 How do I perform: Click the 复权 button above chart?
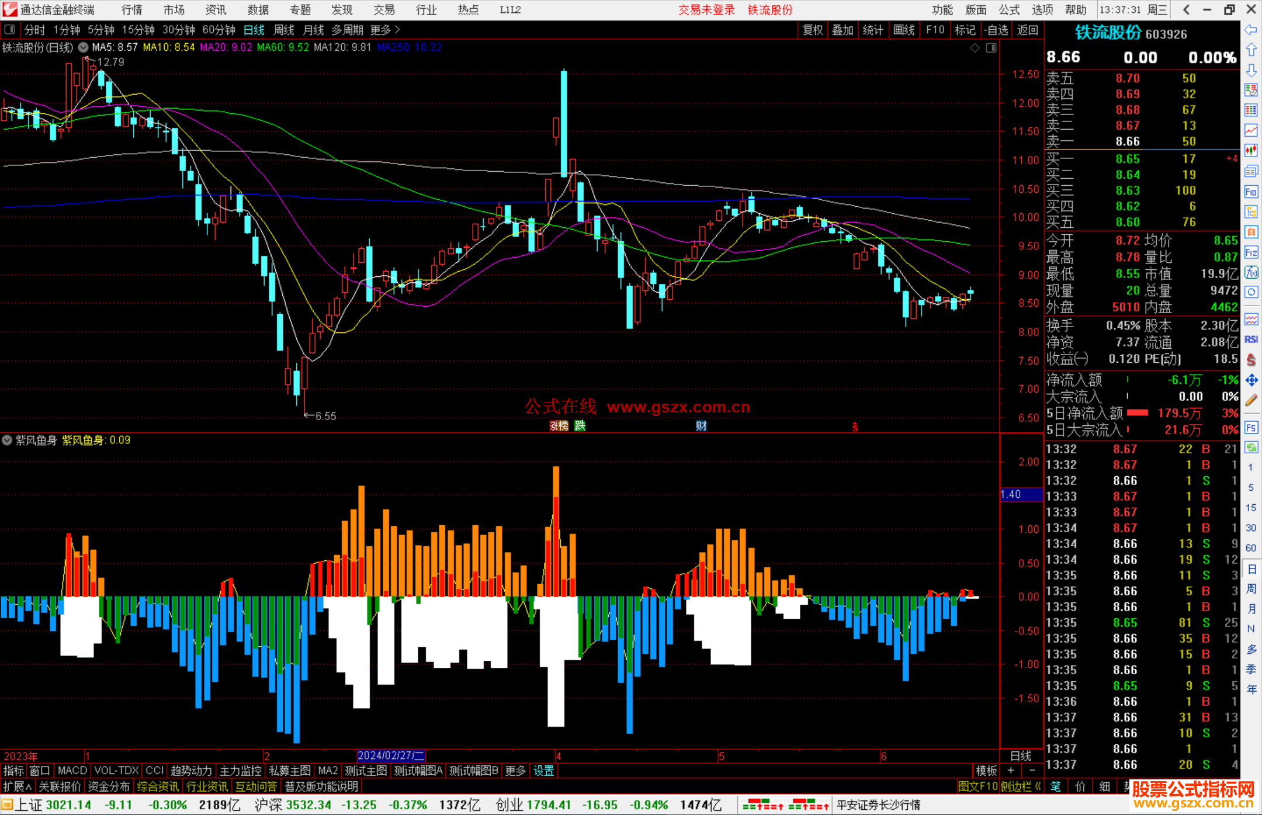click(x=813, y=30)
